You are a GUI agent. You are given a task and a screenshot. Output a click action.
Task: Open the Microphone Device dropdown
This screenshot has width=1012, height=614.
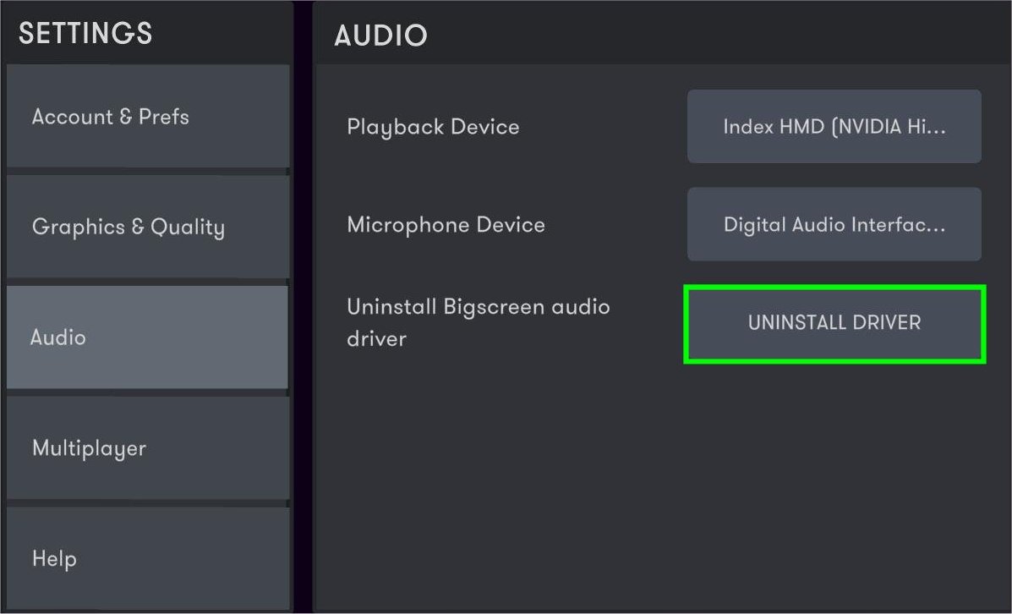point(834,225)
